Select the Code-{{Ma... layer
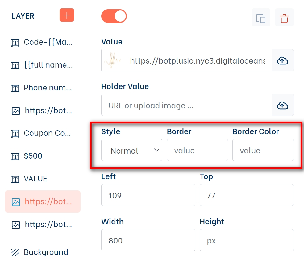 point(48,42)
